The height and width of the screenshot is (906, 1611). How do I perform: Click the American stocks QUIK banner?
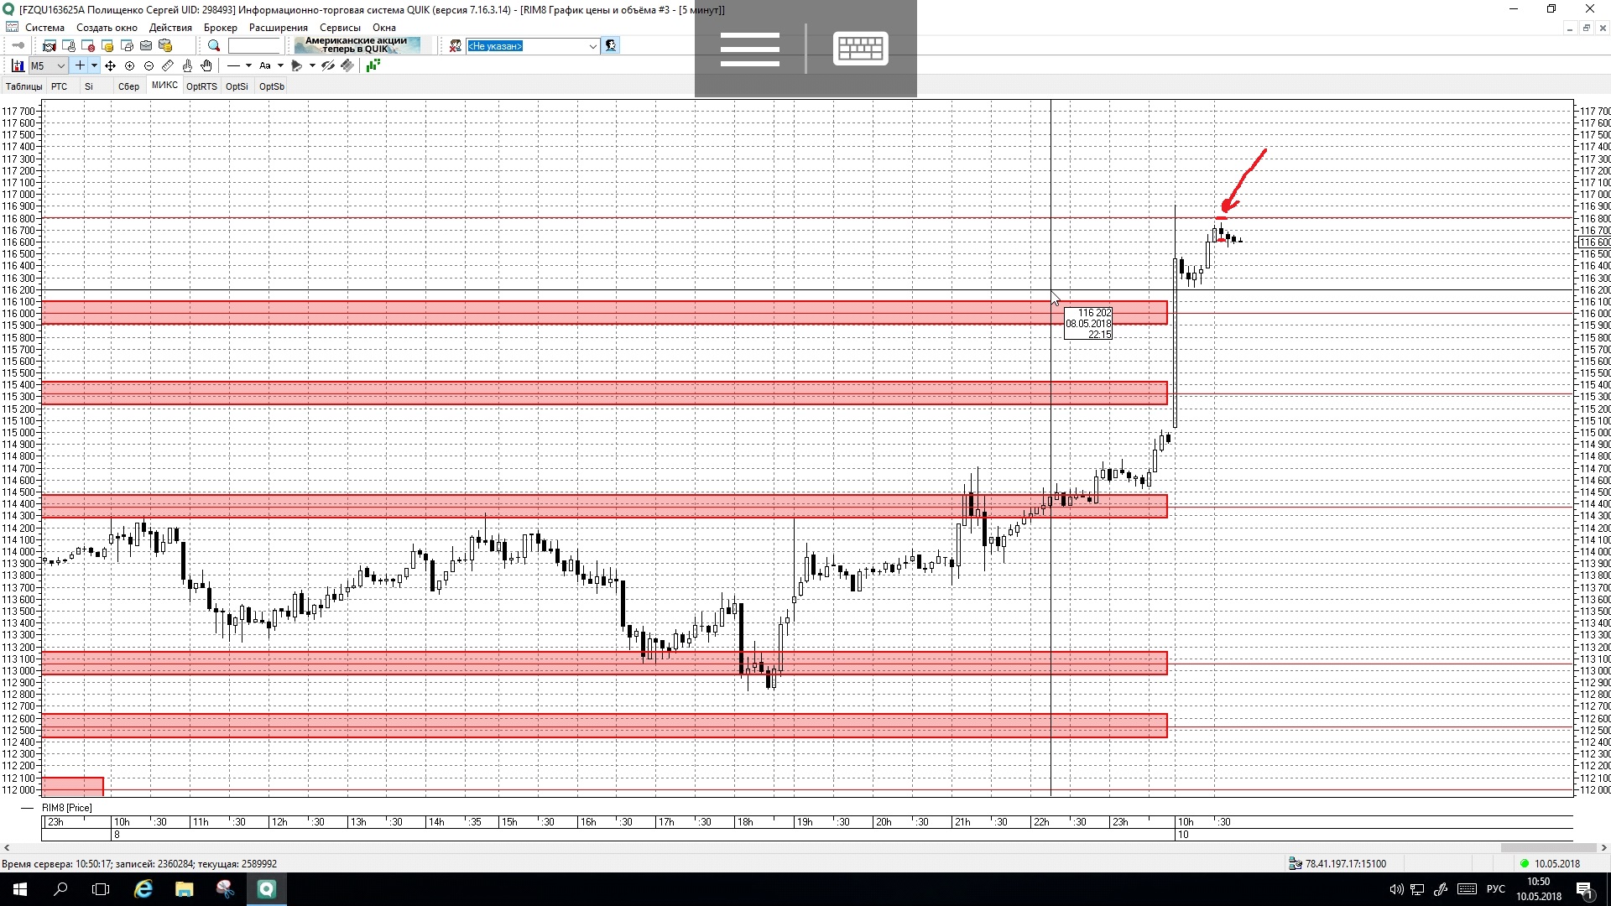357,45
